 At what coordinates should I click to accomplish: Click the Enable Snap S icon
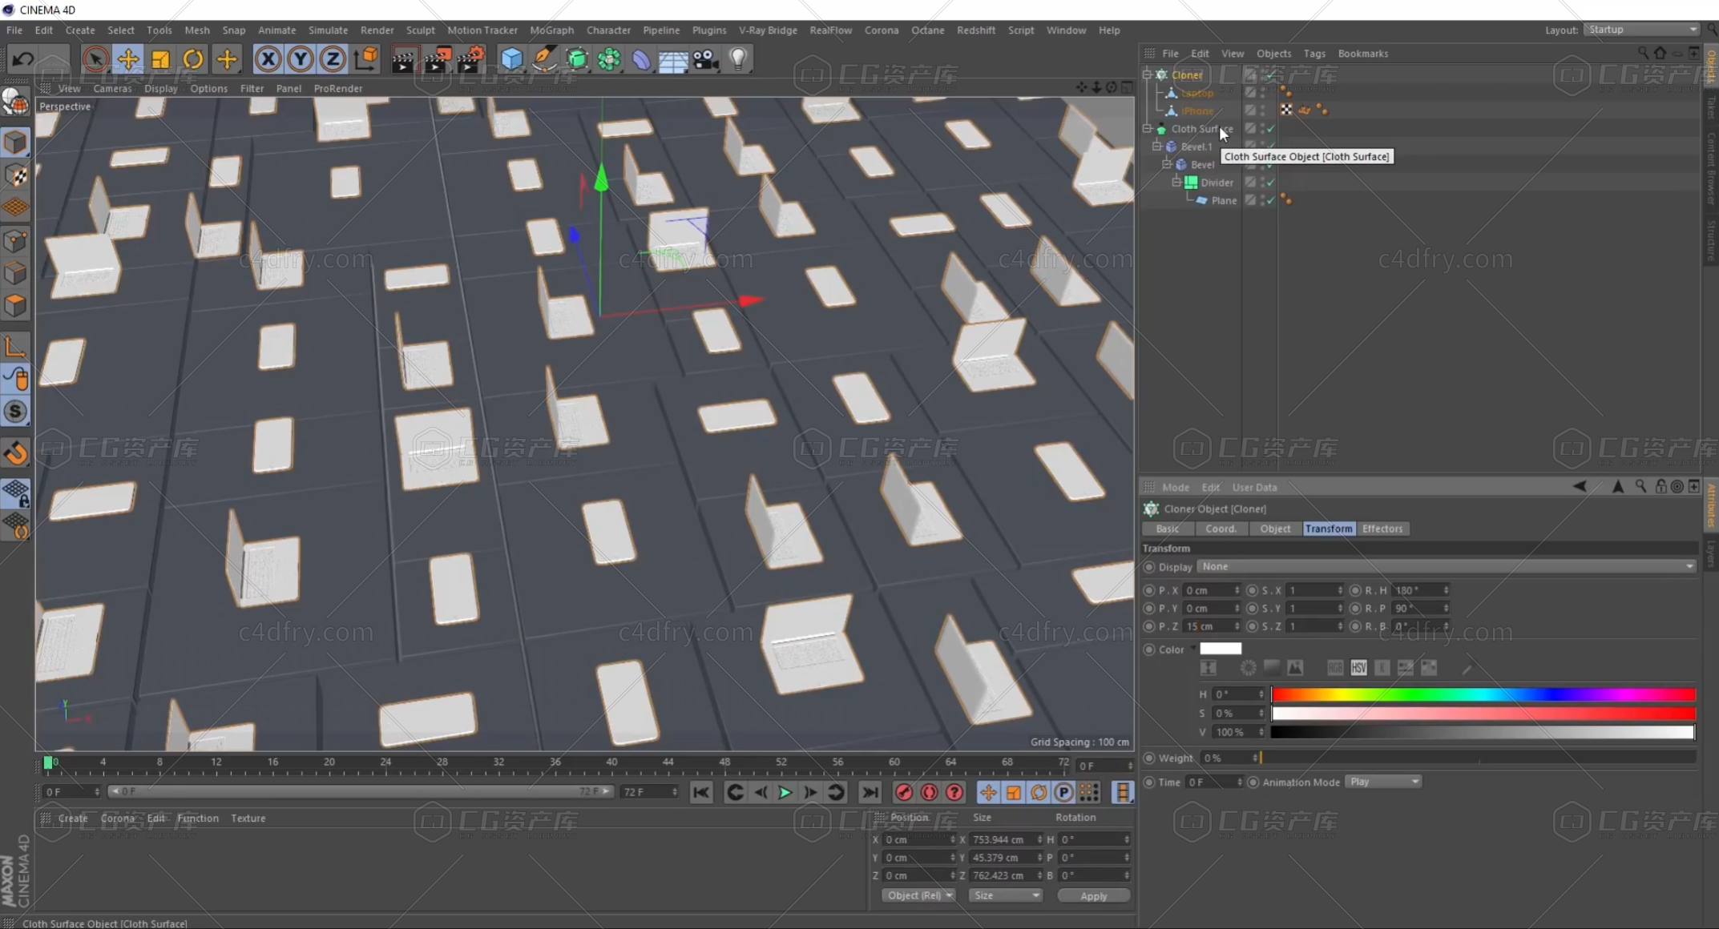[x=15, y=412]
